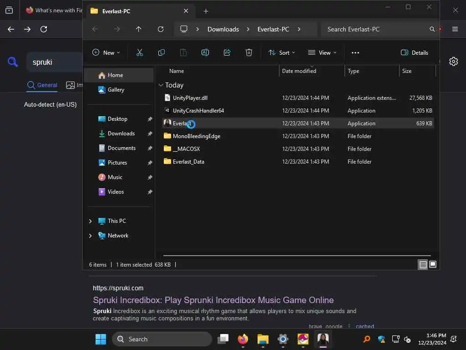The height and width of the screenshot is (350, 466).
Task: Sort by the Type column header
Action: tap(353, 71)
